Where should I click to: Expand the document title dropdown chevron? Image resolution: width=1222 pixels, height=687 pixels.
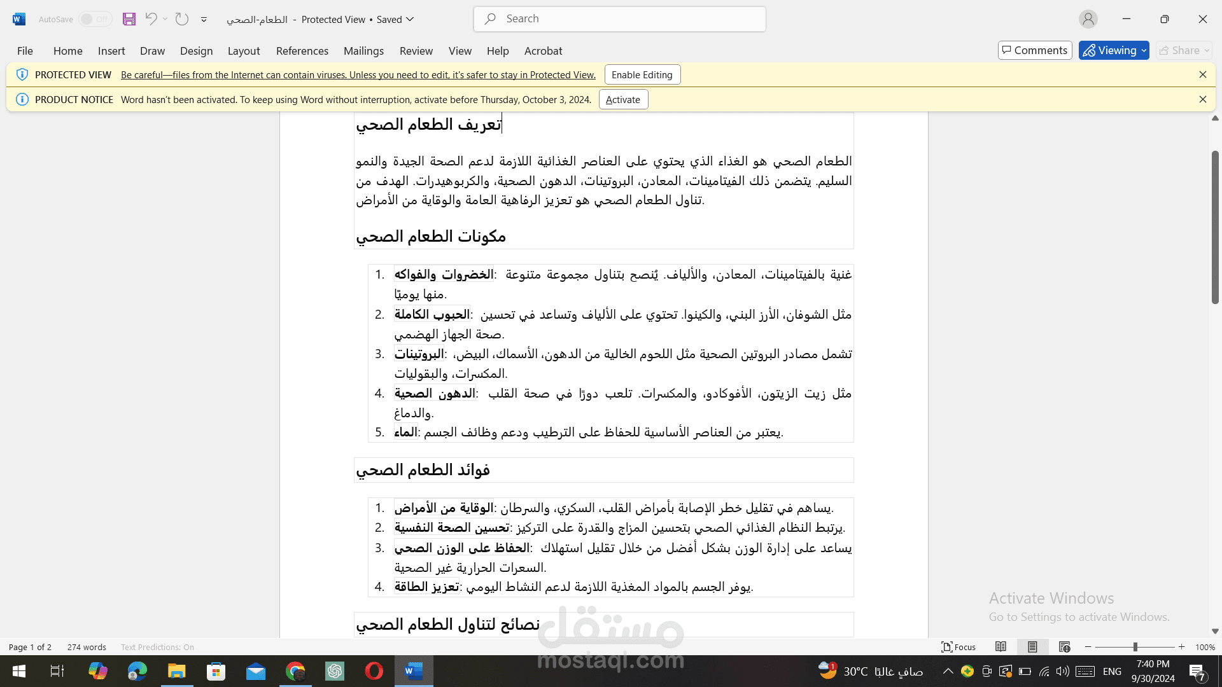[410, 19]
